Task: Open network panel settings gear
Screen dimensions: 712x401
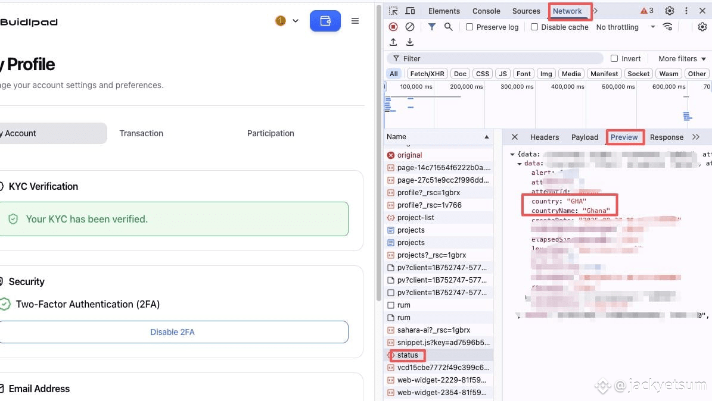Action: pos(702,27)
